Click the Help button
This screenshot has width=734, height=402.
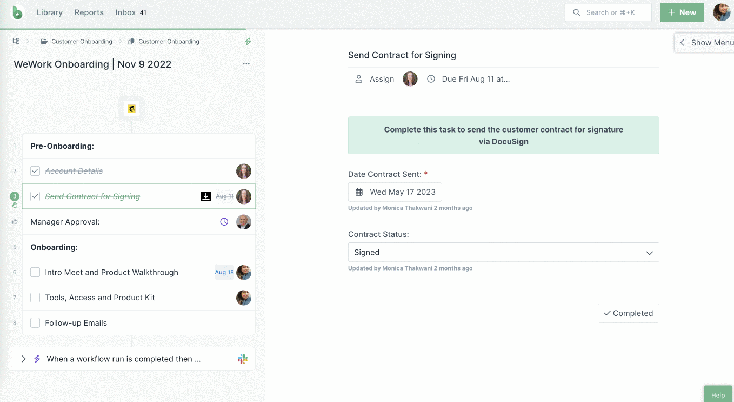point(718,394)
